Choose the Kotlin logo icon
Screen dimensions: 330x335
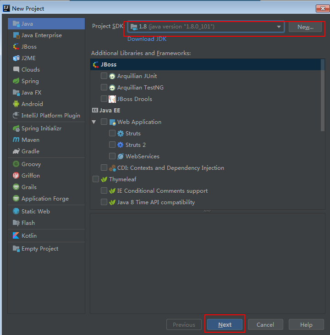coord(16,236)
